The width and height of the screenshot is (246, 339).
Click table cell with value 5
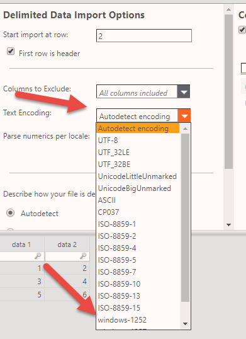coord(21,294)
